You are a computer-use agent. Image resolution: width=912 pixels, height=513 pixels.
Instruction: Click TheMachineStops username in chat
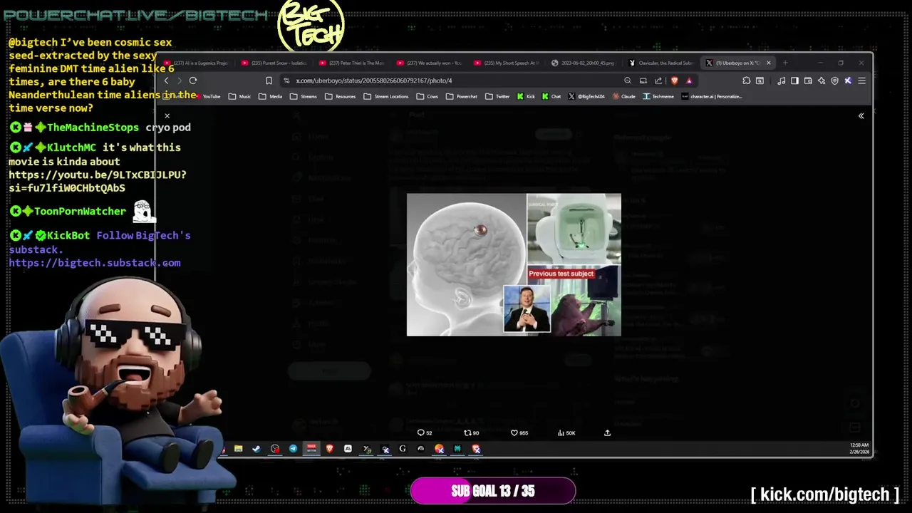click(x=93, y=128)
